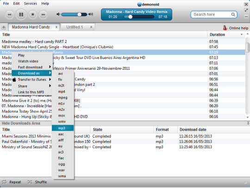Close the Madonna Hard Candy tab
The width and height of the screenshot is (250, 188).
coord(56,27)
